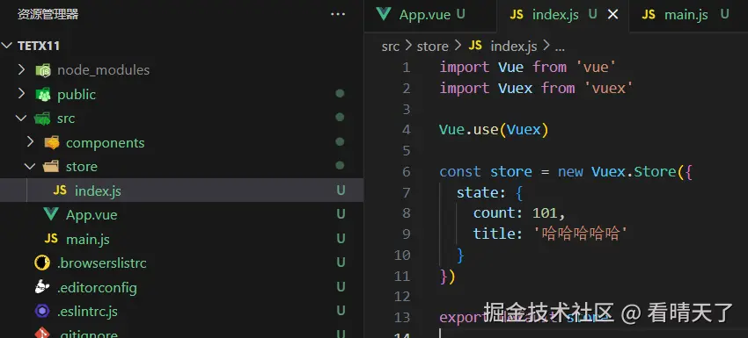Screen dimensions: 748x338
Task: Click 'count: 101,' on line 8
Action: 519,212
